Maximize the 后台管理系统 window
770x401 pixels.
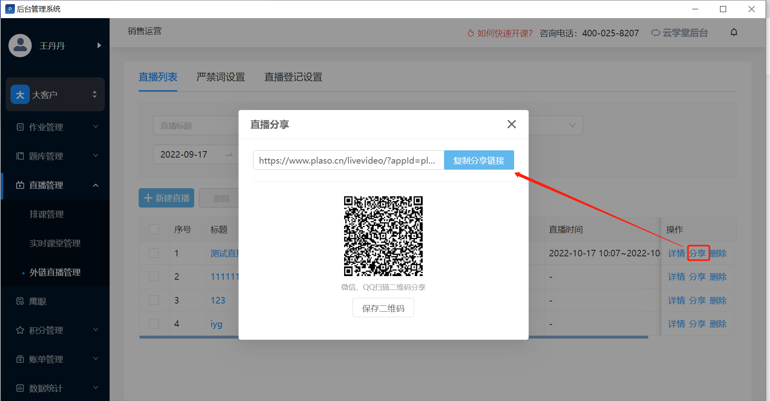[x=723, y=9]
